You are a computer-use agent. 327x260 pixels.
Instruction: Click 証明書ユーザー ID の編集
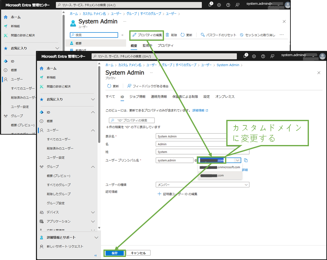(x=177, y=194)
